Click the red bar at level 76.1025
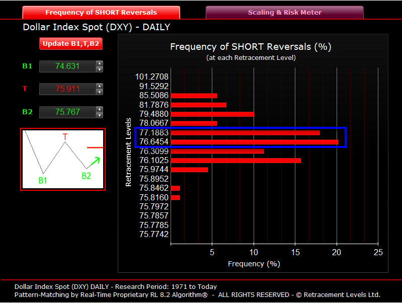 [x=235, y=161]
